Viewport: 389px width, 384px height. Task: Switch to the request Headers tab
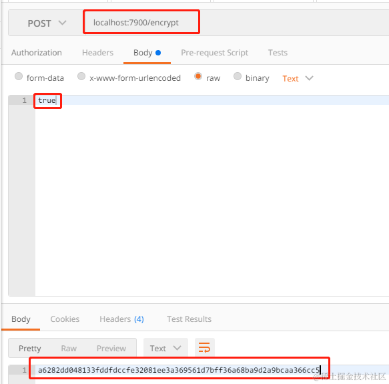pos(97,53)
